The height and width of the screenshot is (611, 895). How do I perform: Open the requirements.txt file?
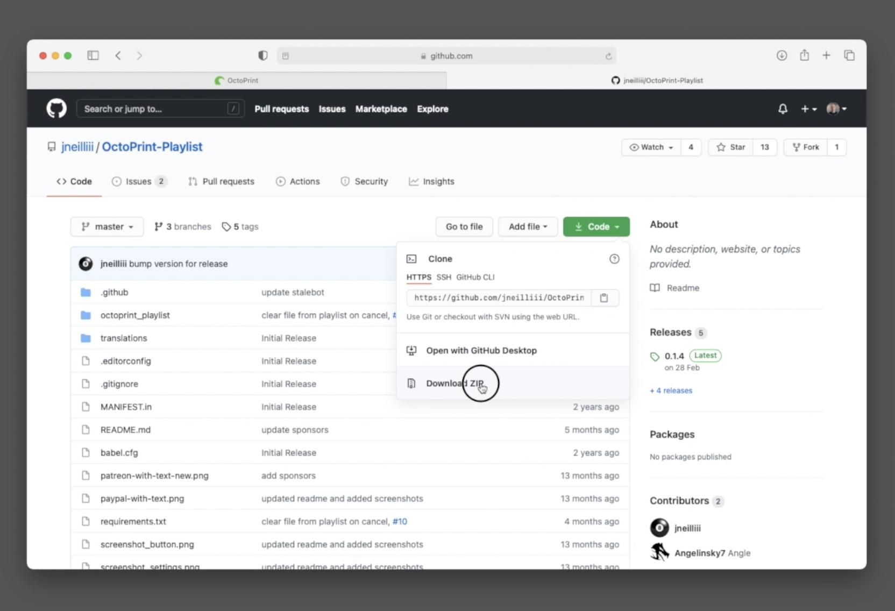[133, 522]
